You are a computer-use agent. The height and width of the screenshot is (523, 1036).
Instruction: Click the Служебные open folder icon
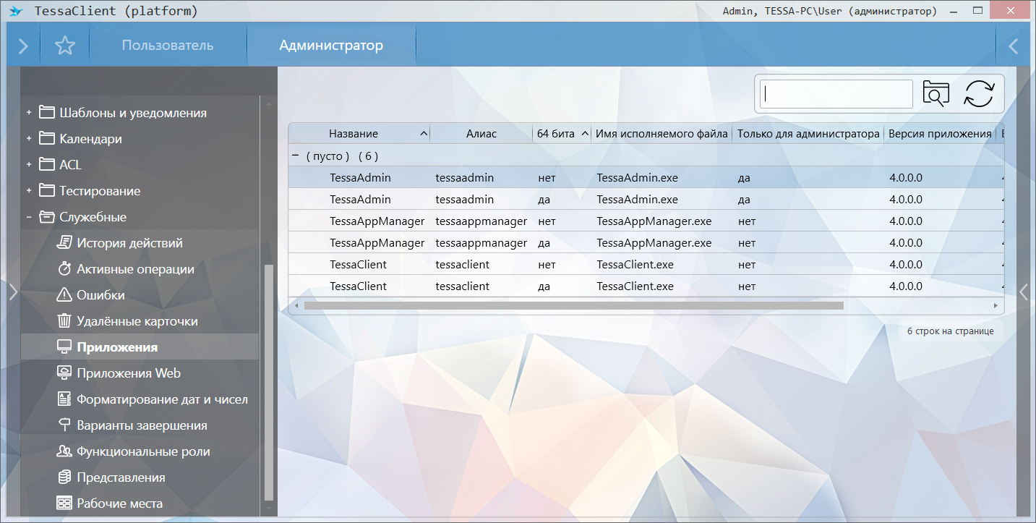pos(47,216)
